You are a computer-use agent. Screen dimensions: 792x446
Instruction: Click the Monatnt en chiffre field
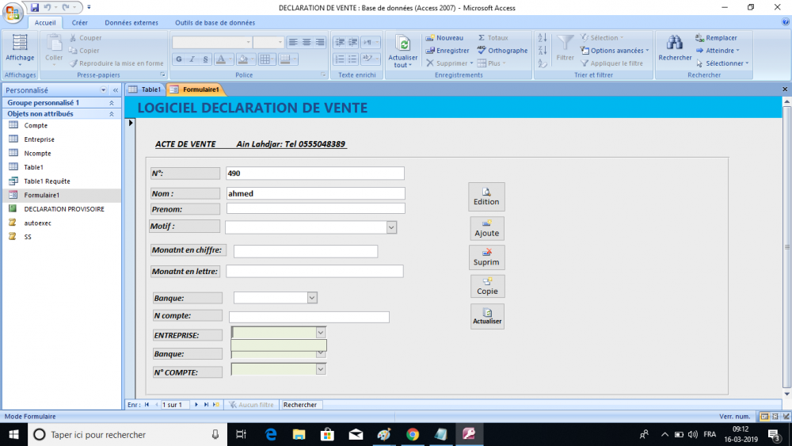click(x=306, y=251)
